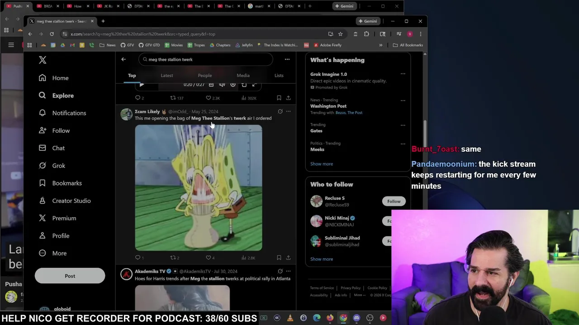Repost the Σcam Likely SpongeBob post
This screenshot has width=579, height=325.
(x=175, y=258)
